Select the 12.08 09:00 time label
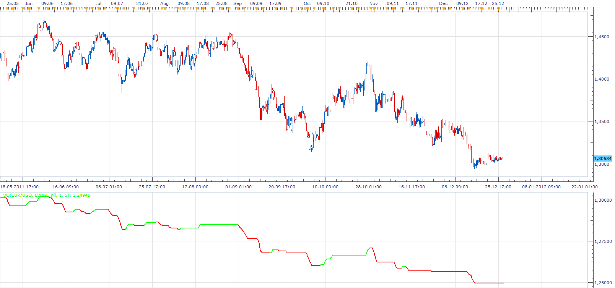 click(x=195, y=187)
